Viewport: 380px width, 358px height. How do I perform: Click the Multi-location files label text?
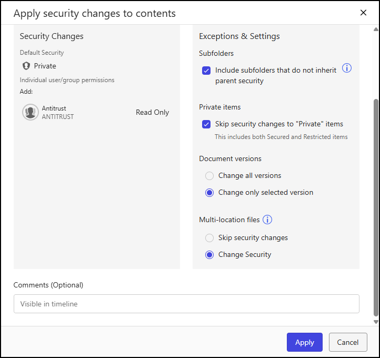(x=229, y=220)
